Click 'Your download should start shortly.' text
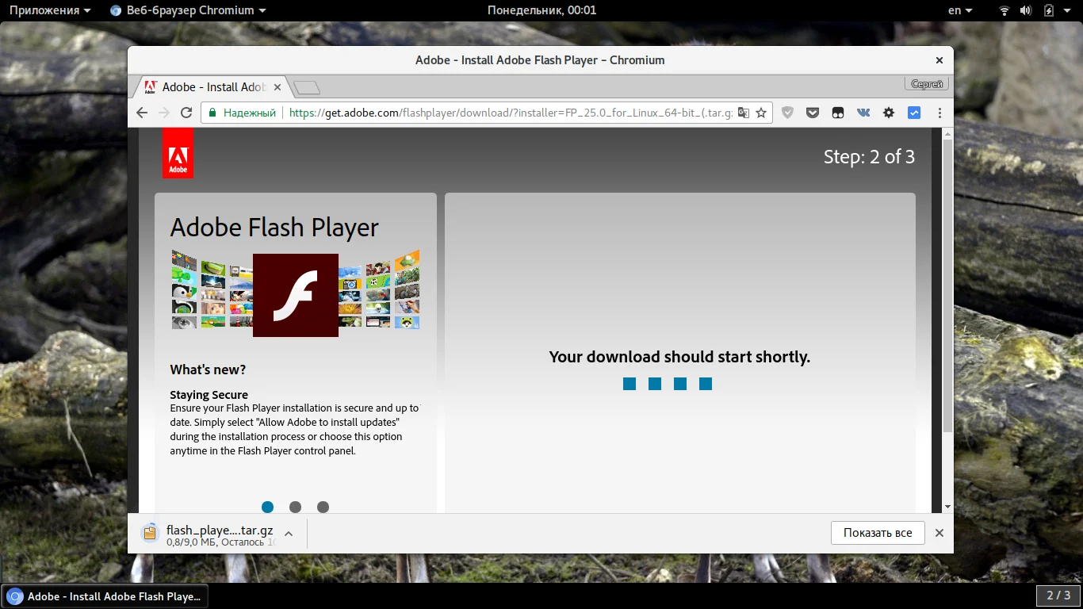The height and width of the screenshot is (609, 1083). click(x=679, y=357)
